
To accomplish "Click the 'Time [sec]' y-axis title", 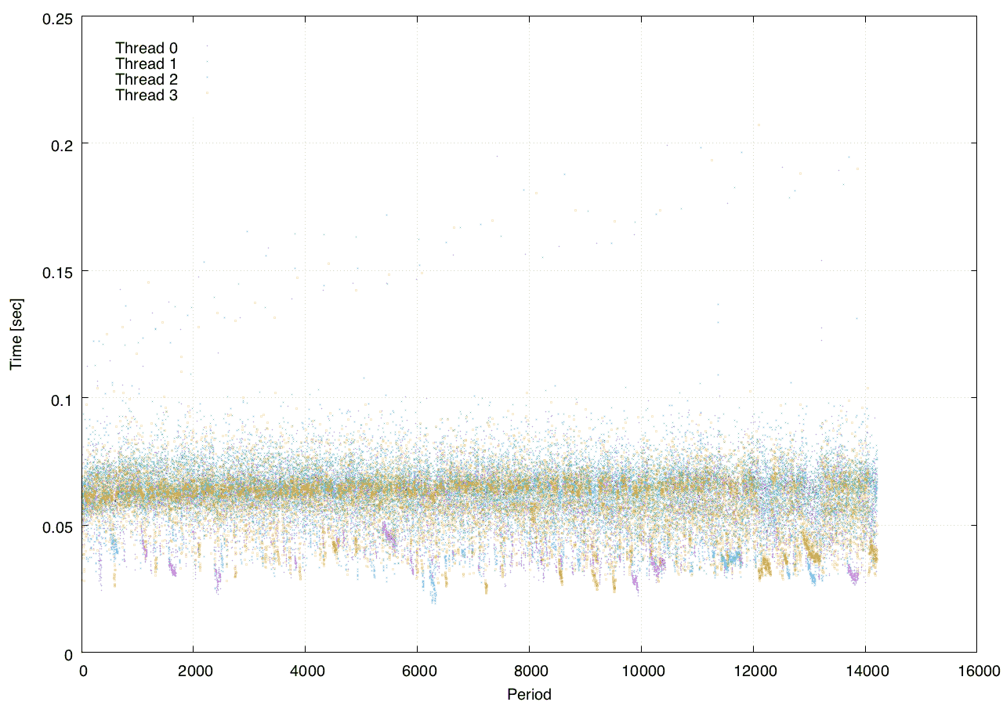I will coord(16,335).
